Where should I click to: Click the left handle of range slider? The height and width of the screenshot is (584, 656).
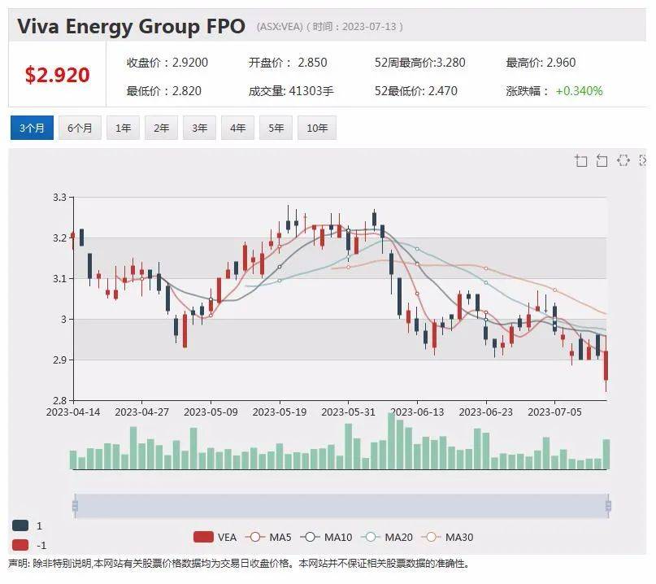click(x=75, y=506)
